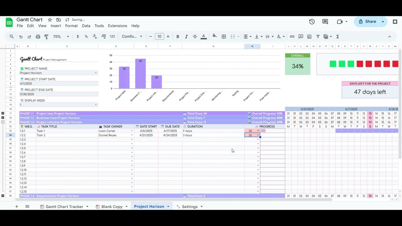Image resolution: width=402 pixels, height=226 pixels.
Task: Open the functions sigma menu
Action: pyautogui.click(x=338, y=37)
